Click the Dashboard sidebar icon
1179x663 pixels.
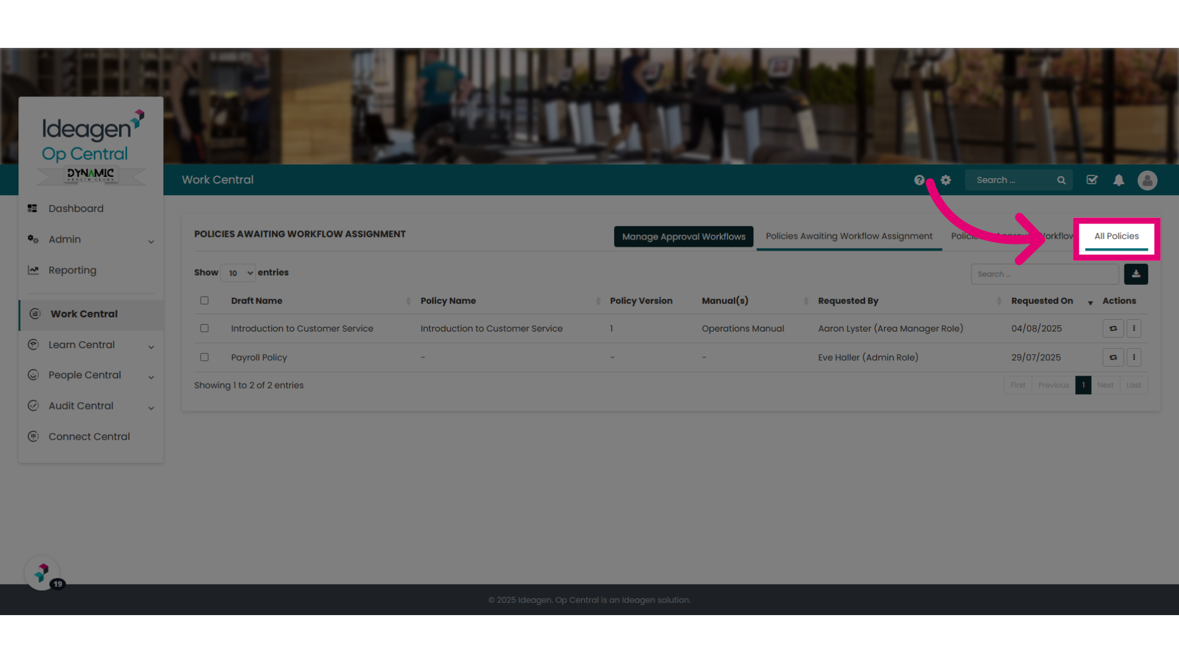33,209
